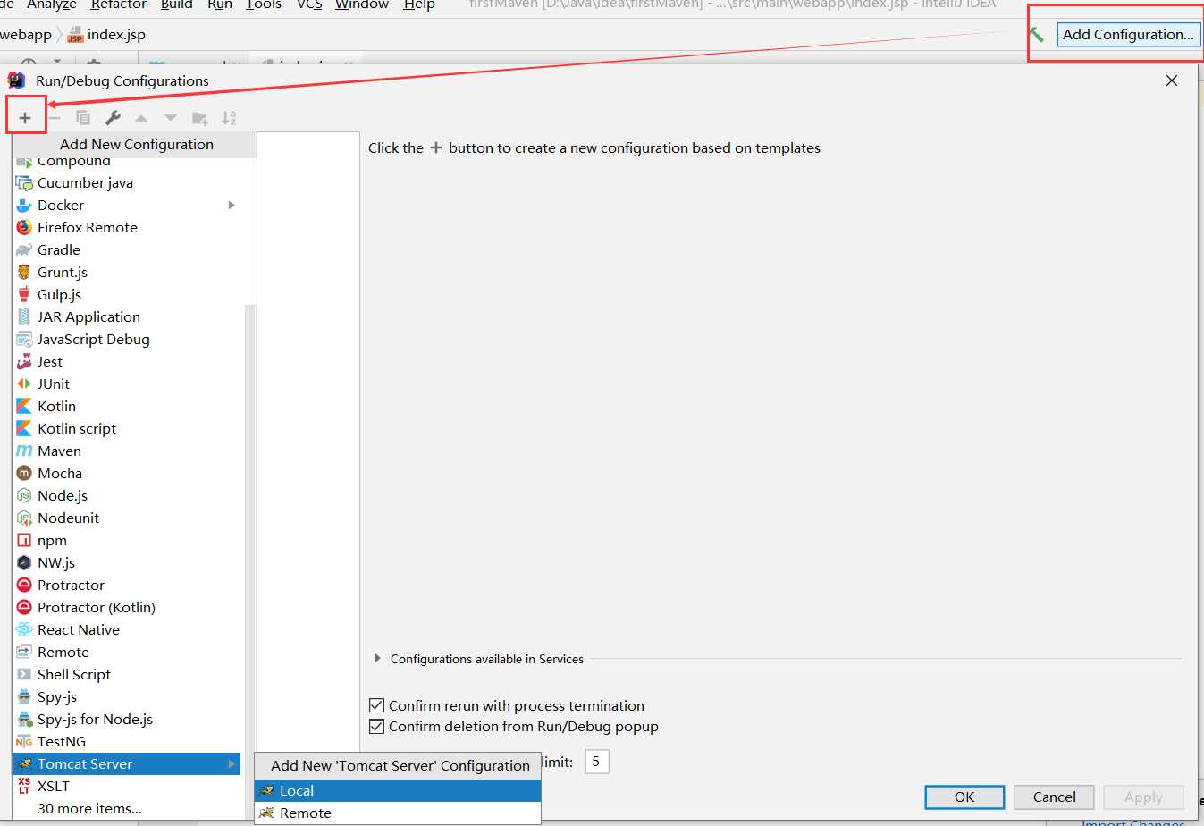Screen dimensions: 1204x826
Task: Choose JUnit configuration type
Action: (126, 383)
